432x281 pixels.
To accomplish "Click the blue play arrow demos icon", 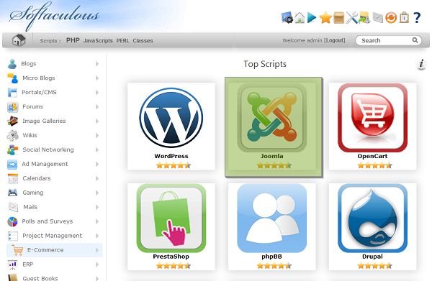I will (312, 17).
